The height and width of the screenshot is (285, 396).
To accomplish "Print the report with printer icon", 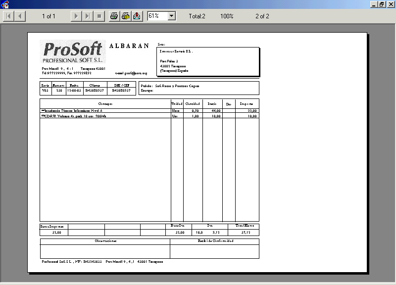I will [x=114, y=16].
